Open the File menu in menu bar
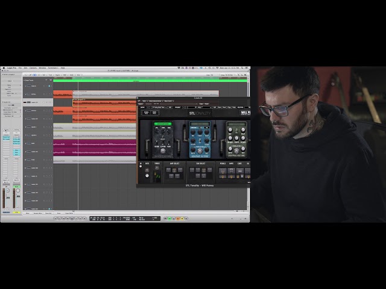This screenshot has height=289, width=386. 20,68
